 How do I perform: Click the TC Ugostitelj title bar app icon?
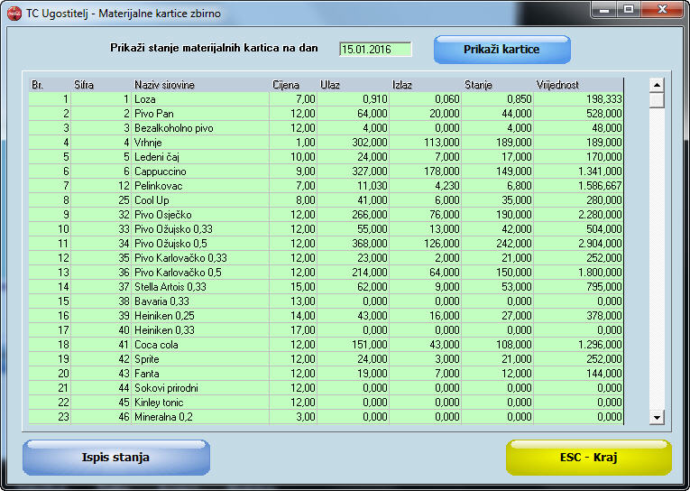(14, 14)
